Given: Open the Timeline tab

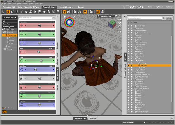Looking at the screenshot, I should pos(94,119).
